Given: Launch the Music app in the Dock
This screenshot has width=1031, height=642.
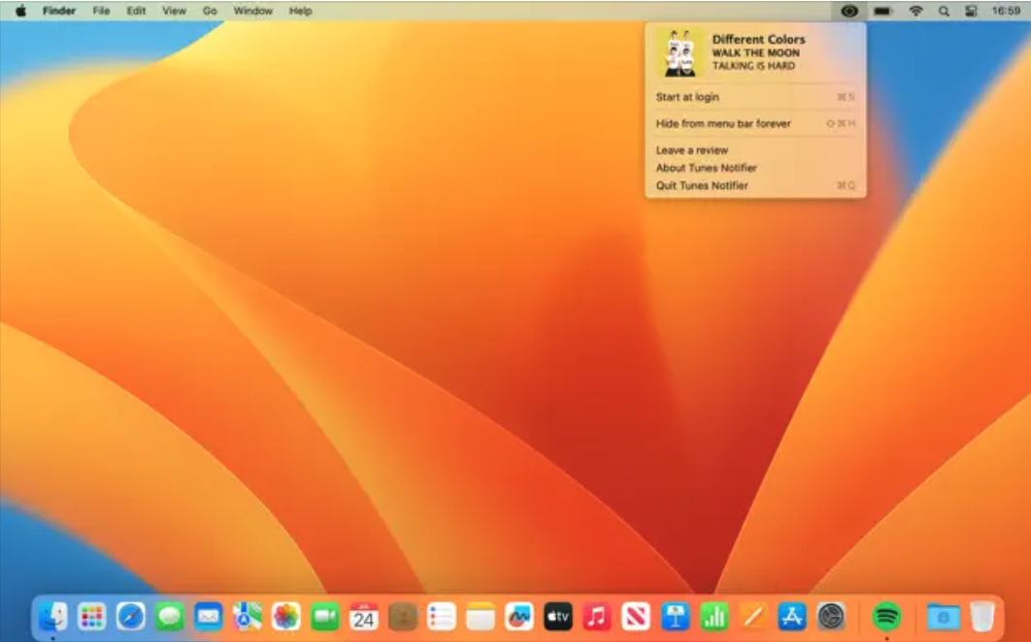Looking at the screenshot, I should point(597,616).
